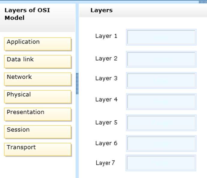Click the Layer 3 drop box
This screenshot has width=207, height=178.
[161, 80]
